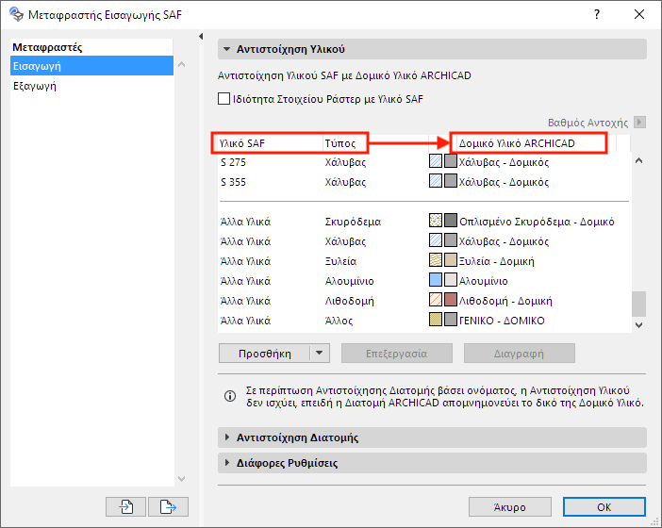Collapse the Αντιστοίχηση Υλικού panel

[226, 49]
